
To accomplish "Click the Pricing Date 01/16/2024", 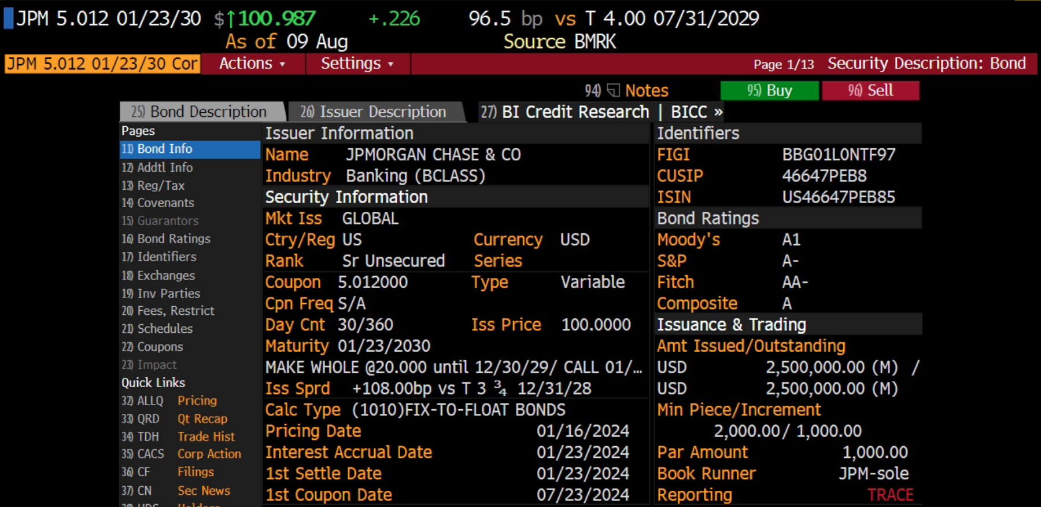I will click(x=583, y=431).
